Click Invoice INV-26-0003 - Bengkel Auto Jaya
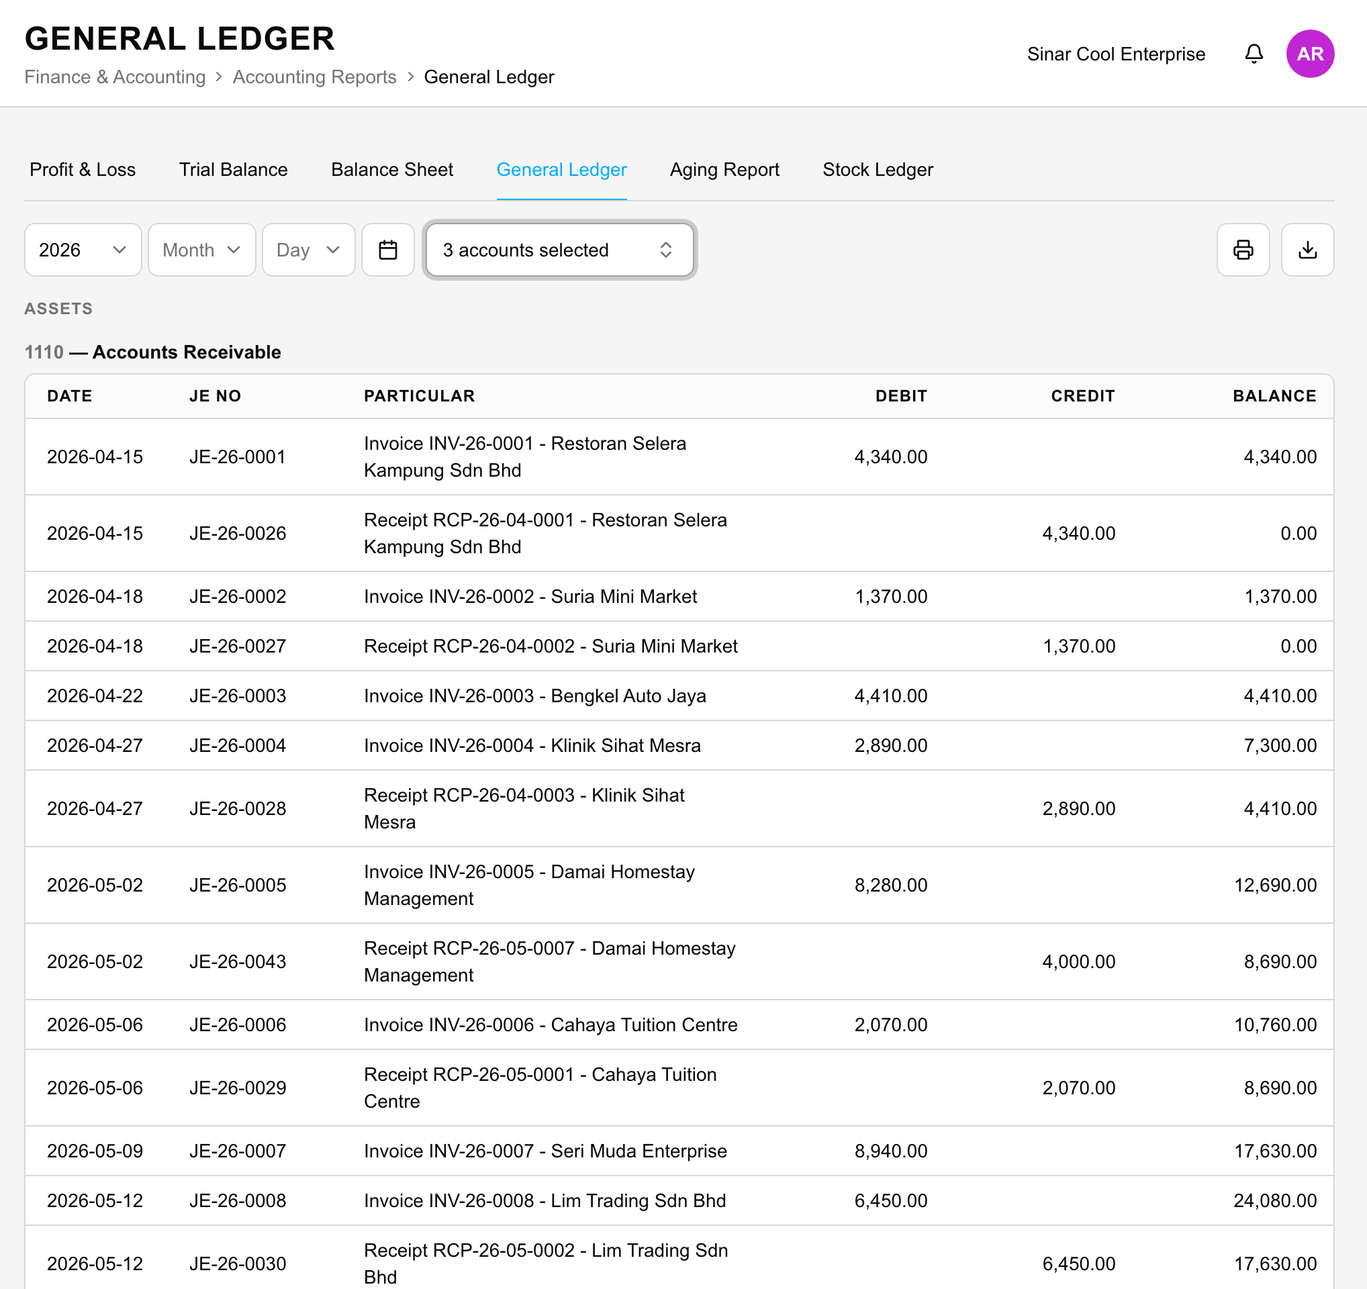The height and width of the screenshot is (1289, 1367). pos(535,696)
